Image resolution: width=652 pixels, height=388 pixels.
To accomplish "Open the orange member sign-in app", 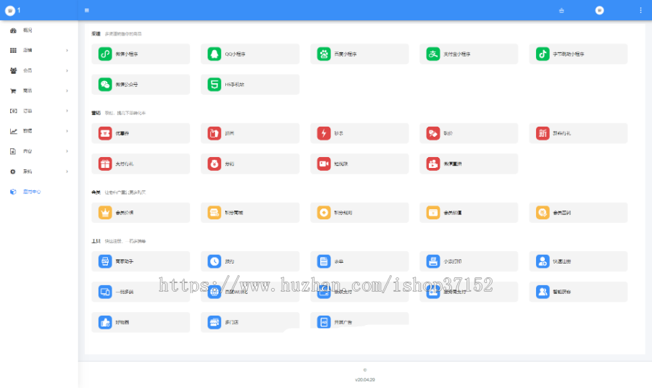I will tap(578, 213).
